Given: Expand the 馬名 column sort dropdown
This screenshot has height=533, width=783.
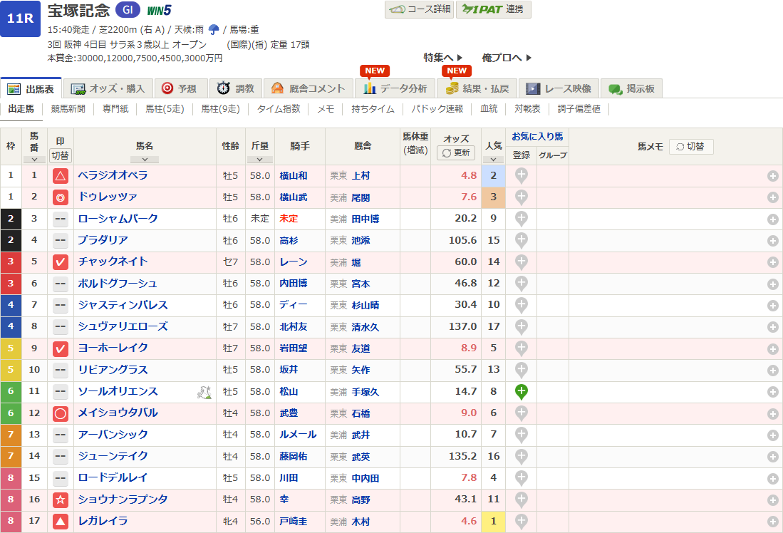Looking at the screenshot, I should 145,160.
